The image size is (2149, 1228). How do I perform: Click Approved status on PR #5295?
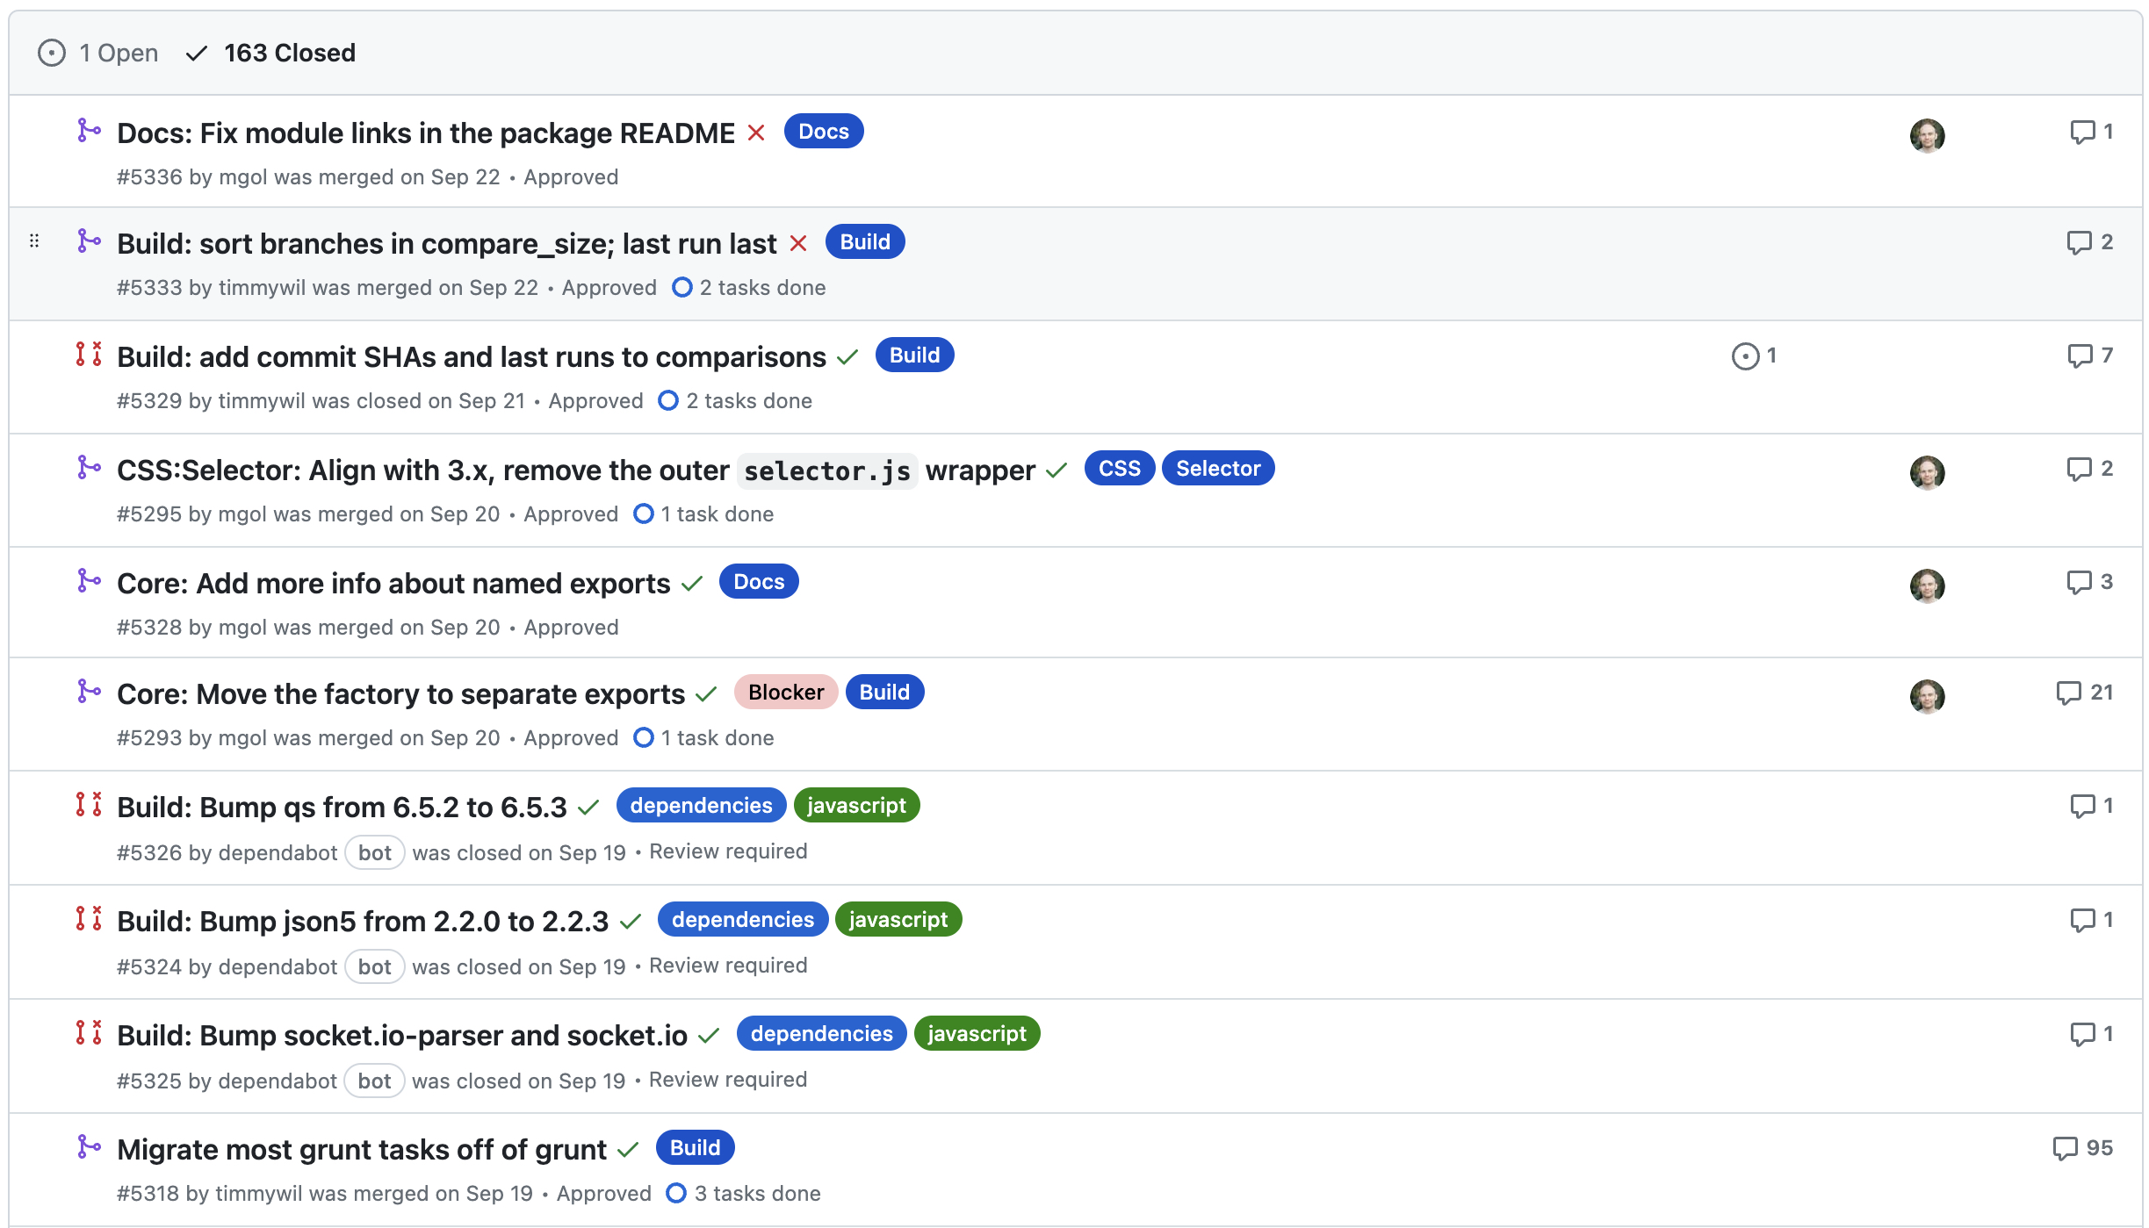[x=571, y=514]
